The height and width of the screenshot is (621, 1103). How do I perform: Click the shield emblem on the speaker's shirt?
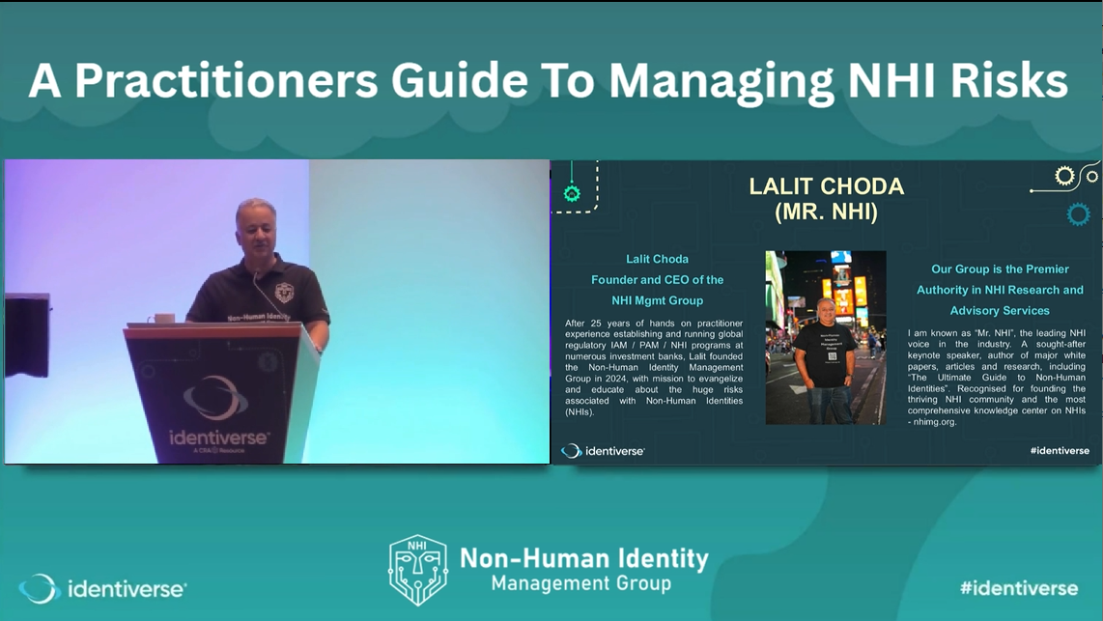[284, 291]
